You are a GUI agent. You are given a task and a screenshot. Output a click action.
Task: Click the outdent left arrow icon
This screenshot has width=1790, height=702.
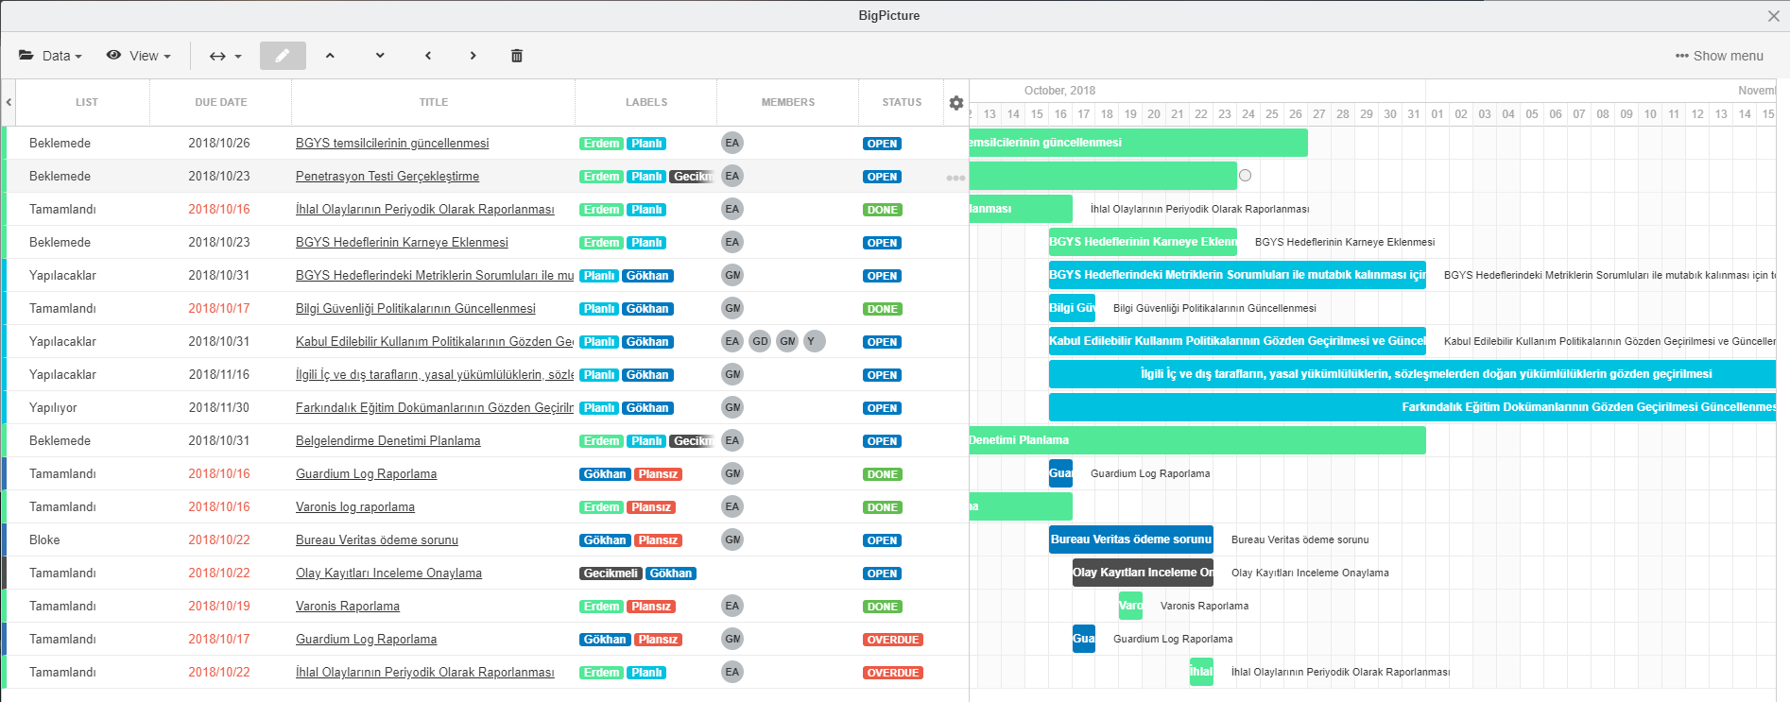428,56
